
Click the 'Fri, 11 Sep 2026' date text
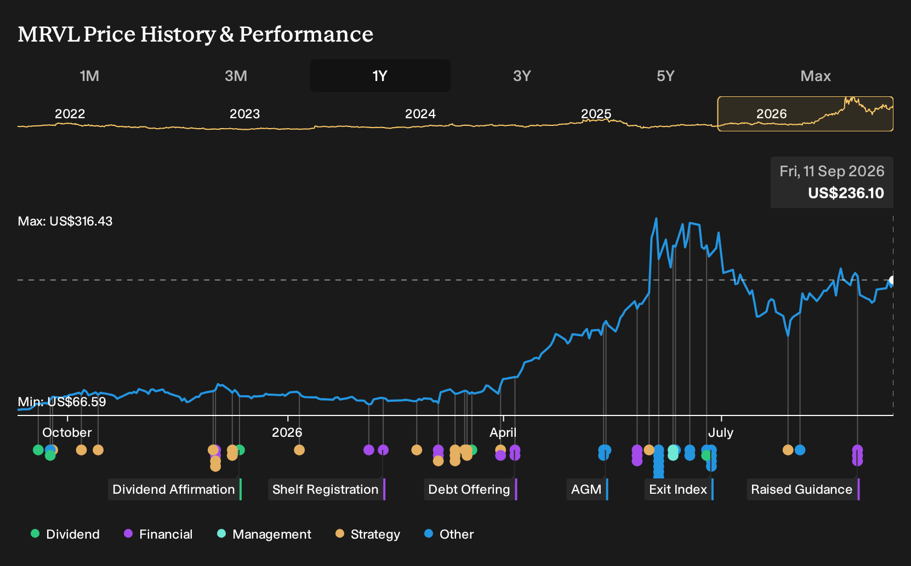[x=832, y=171]
